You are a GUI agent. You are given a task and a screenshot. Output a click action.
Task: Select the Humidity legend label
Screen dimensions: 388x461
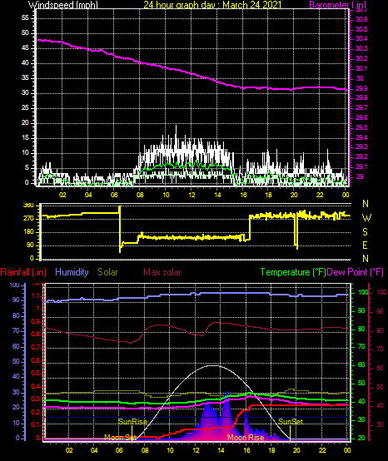coord(72,272)
